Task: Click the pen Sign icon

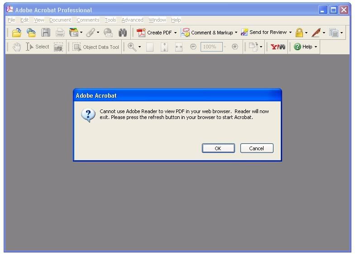Action: pyautogui.click(x=316, y=33)
